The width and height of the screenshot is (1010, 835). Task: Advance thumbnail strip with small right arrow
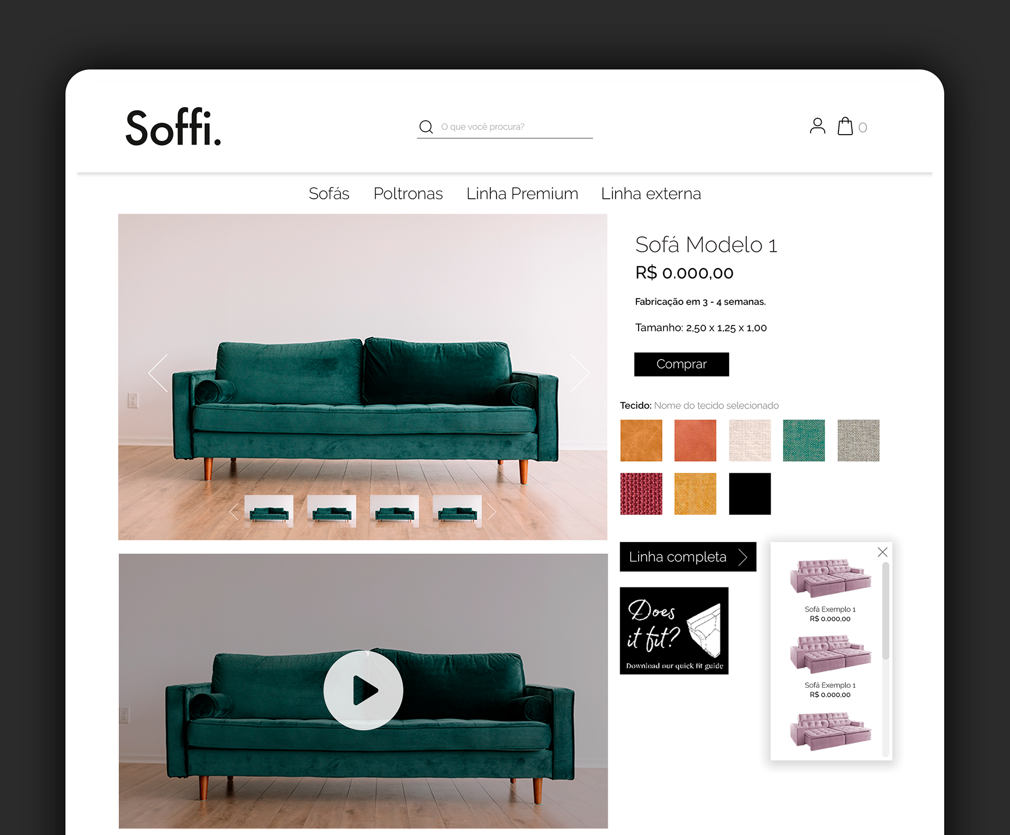pos(491,511)
